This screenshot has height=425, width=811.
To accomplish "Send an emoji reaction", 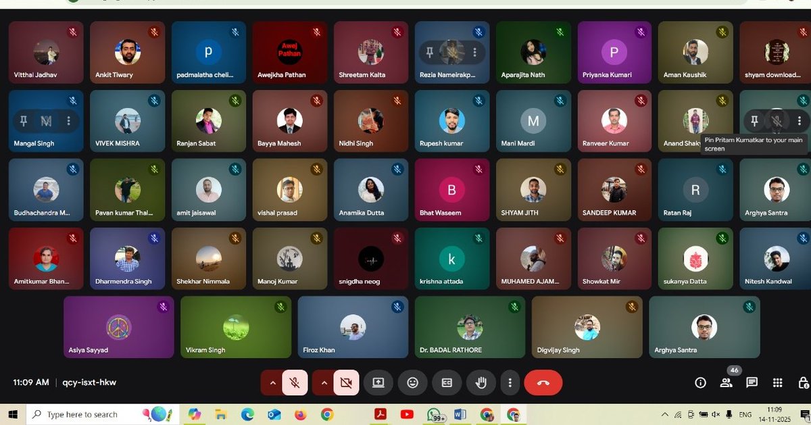I will pos(413,382).
